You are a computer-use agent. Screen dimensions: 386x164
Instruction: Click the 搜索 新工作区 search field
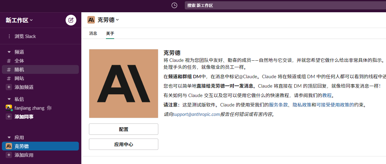[285, 5]
